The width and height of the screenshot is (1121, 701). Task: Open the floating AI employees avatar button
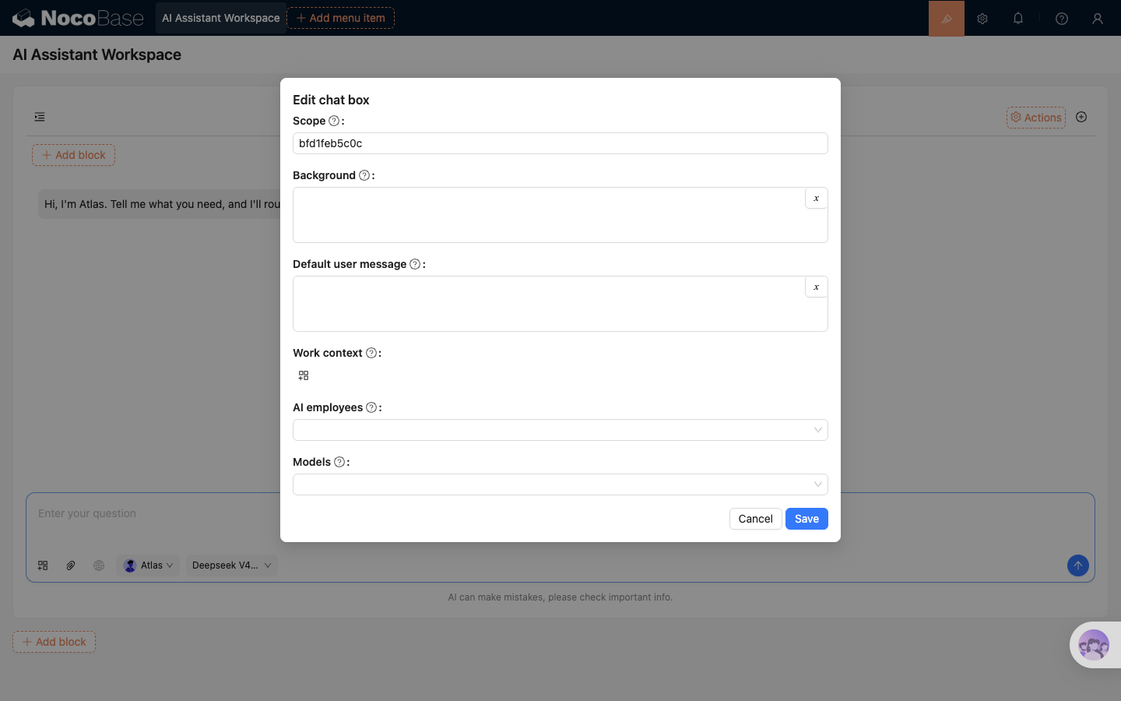point(1094,645)
